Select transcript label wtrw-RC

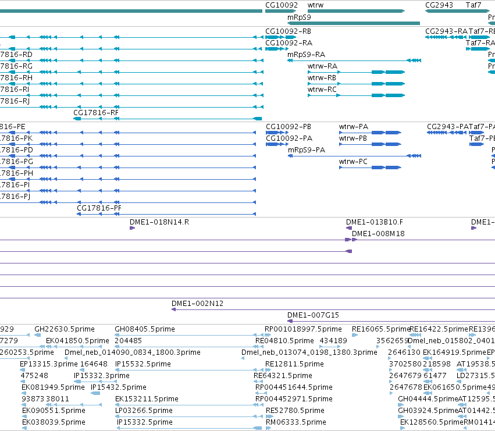click(322, 90)
